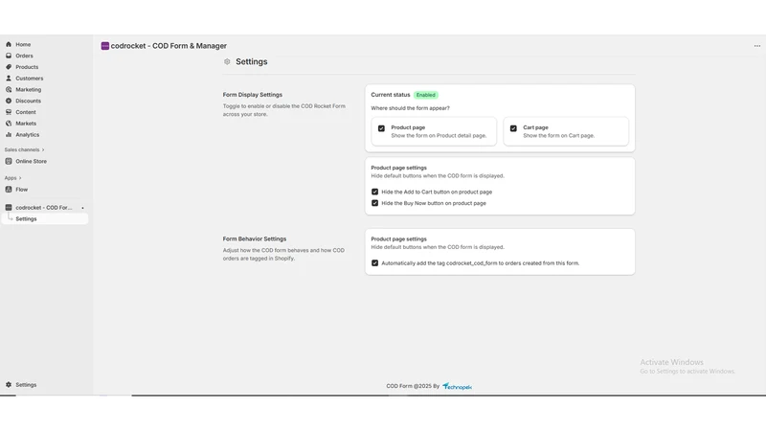Viewport: 766px width, 431px height.
Task: Click the gear icon beside Settings heading
Action: 227,61
